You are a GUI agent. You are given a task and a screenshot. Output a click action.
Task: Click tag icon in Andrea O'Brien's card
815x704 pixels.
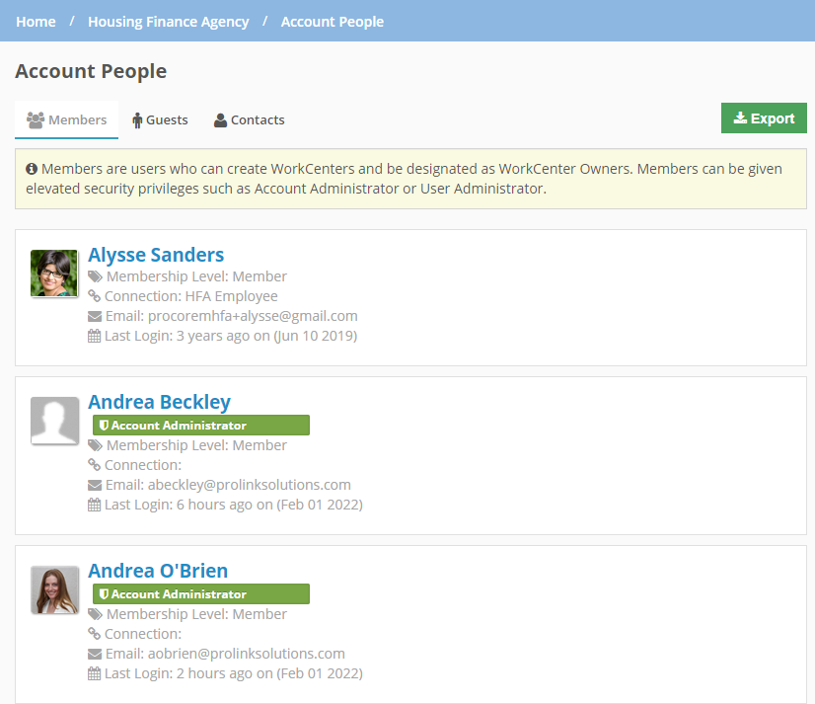95,614
